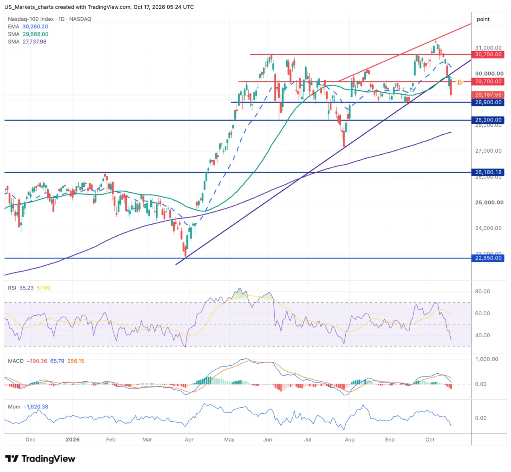This screenshot has width=511, height=472.
Task: Click the 24,000.00 price axis label
Action: click(488, 228)
